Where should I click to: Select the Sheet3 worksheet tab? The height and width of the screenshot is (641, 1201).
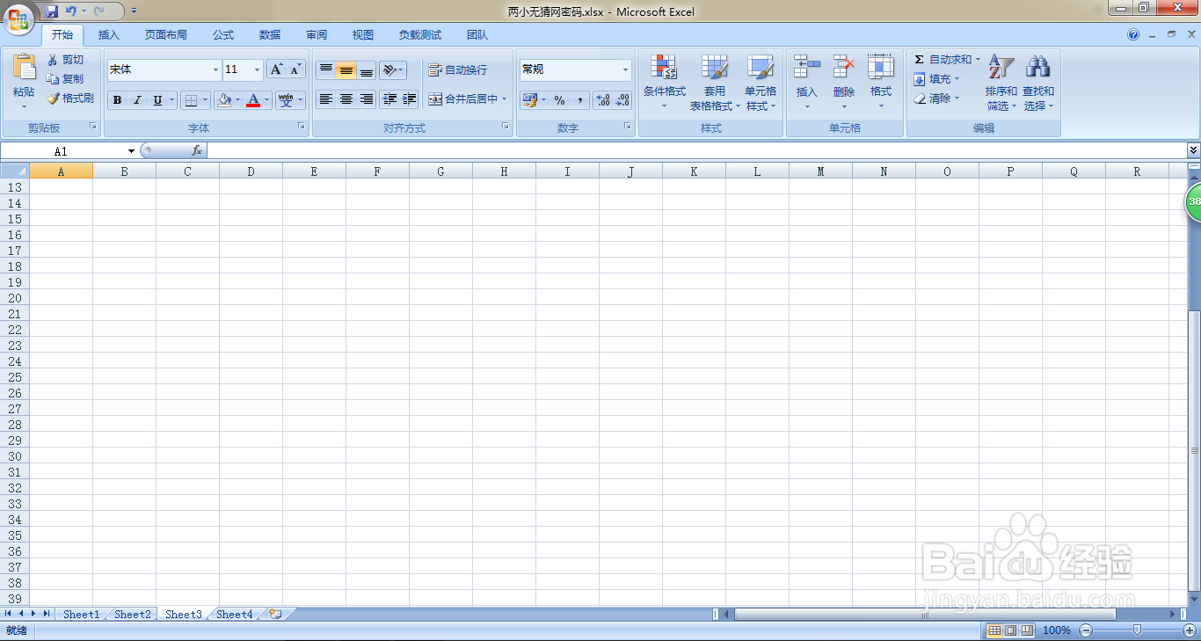pos(184,614)
